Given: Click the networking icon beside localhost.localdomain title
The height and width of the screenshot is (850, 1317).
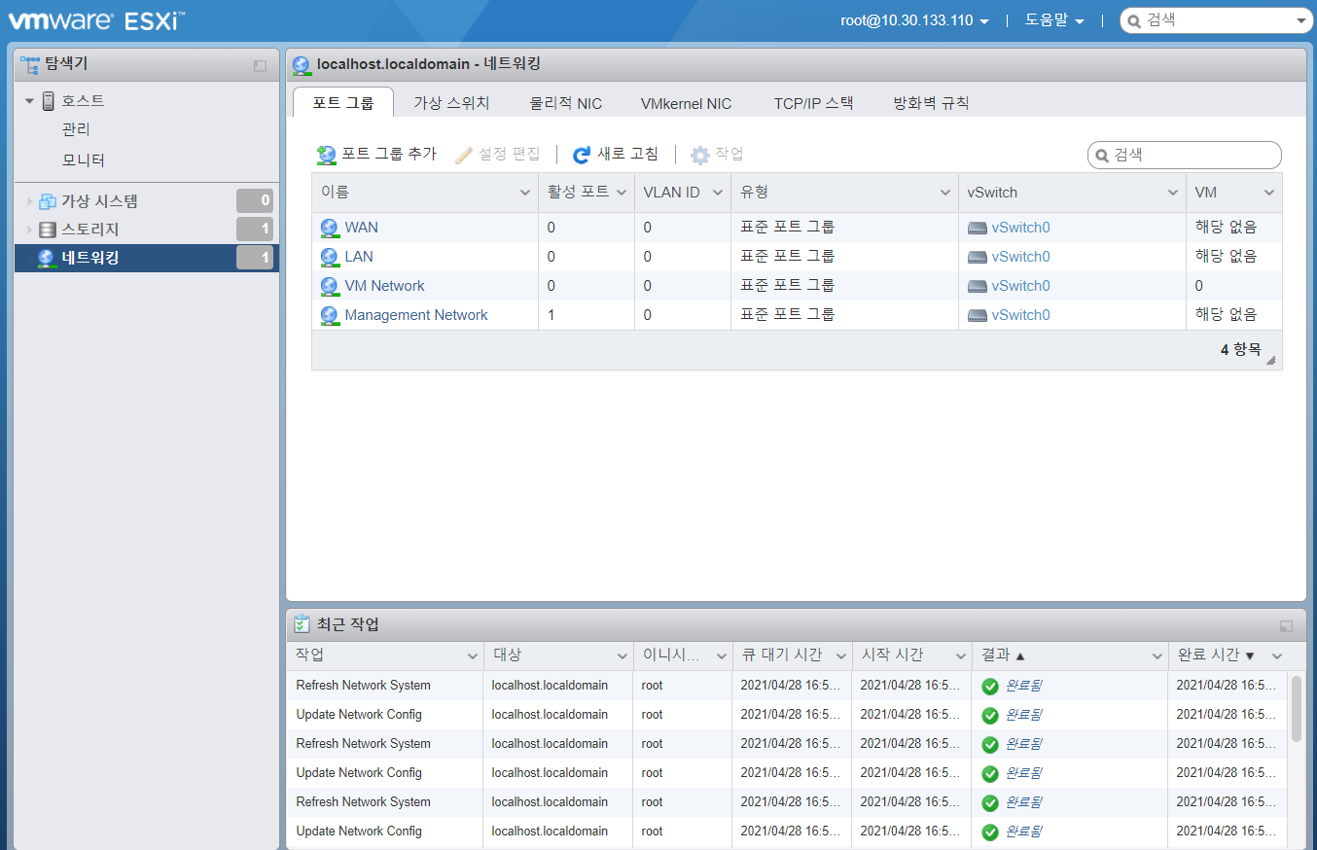Looking at the screenshot, I should pos(303,65).
